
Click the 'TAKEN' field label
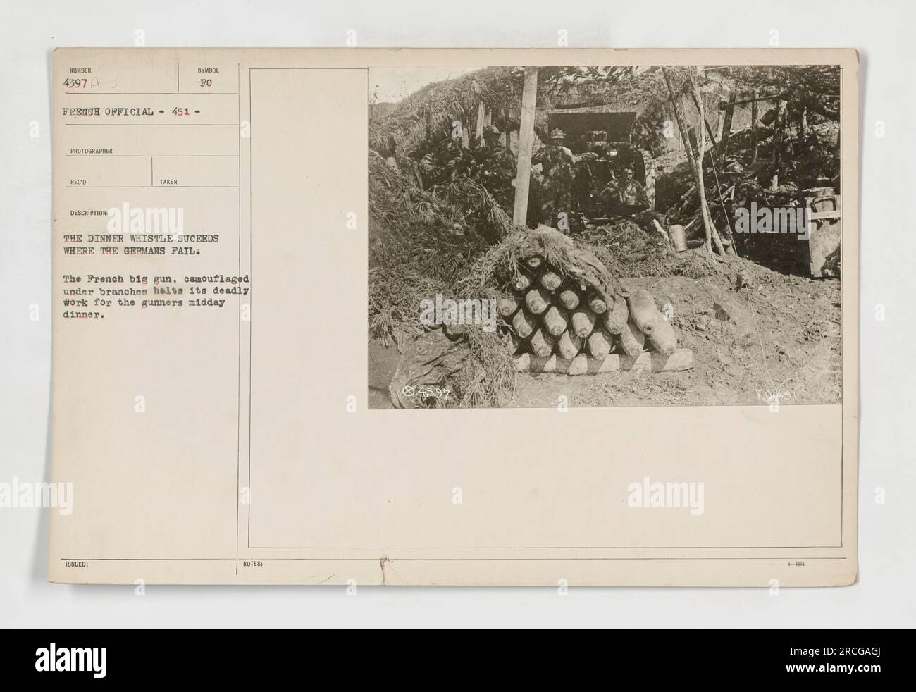coord(168,181)
